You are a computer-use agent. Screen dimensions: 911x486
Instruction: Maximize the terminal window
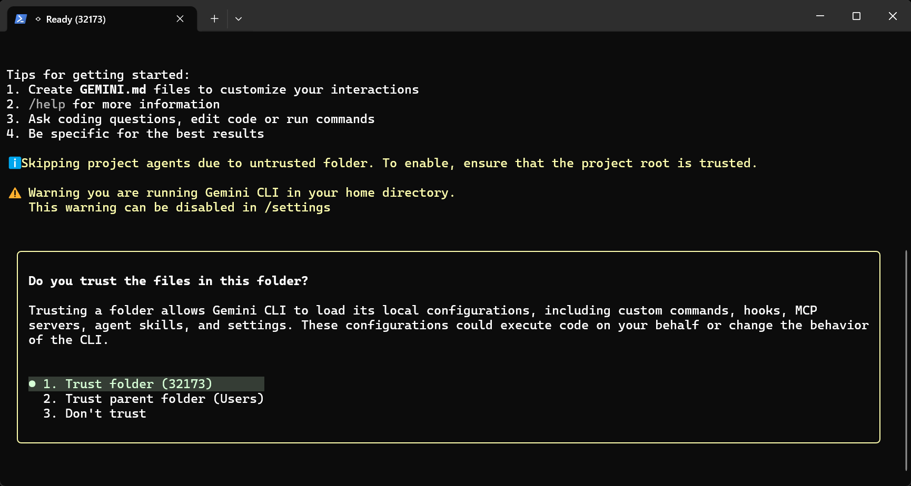pos(856,16)
